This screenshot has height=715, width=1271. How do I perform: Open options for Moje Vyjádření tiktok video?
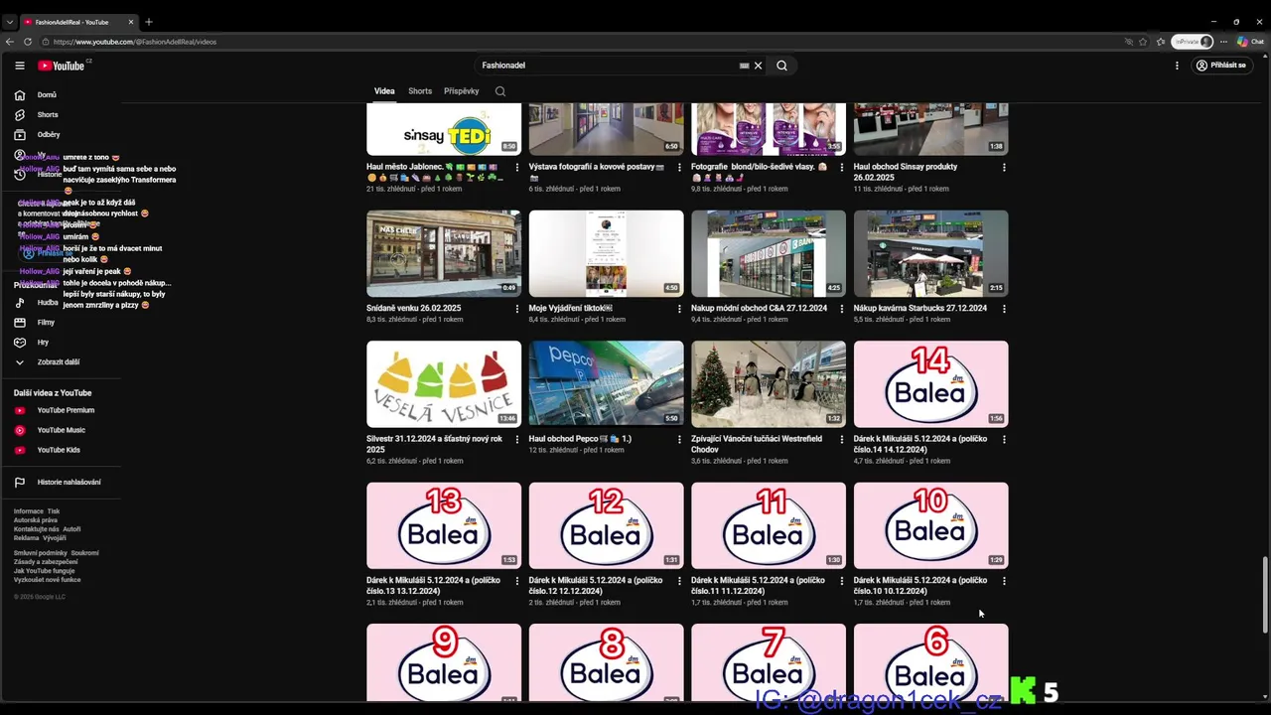(679, 309)
